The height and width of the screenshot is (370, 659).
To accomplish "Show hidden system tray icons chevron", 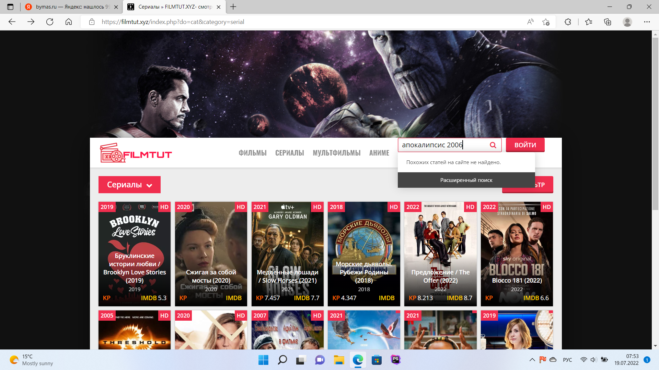I will point(532,360).
